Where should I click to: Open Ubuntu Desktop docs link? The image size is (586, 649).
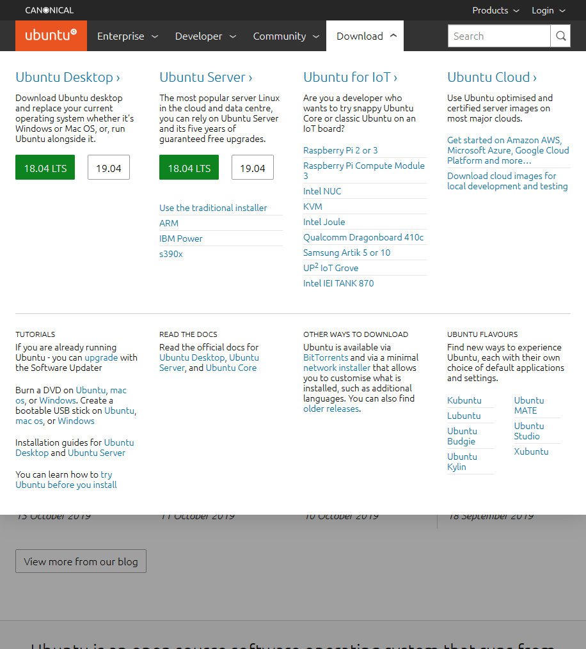coord(192,357)
